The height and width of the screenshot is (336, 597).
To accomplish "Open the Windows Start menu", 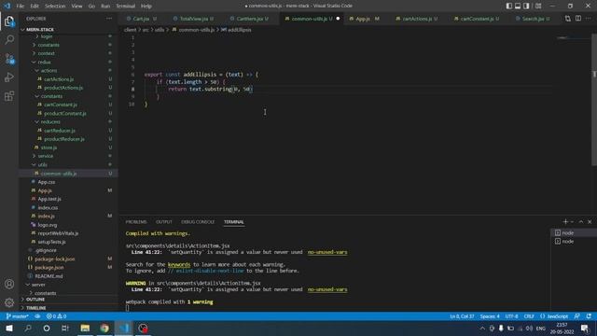I will pos(9,328).
